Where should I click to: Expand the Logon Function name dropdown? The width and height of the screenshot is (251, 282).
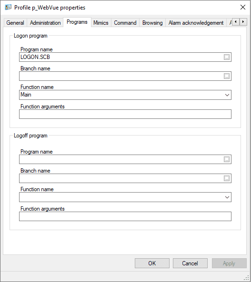coord(227,95)
